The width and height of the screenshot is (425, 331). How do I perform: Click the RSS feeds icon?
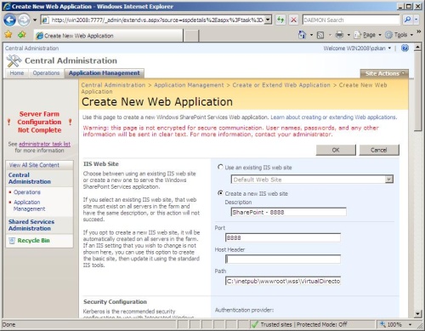tap(320, 35)
